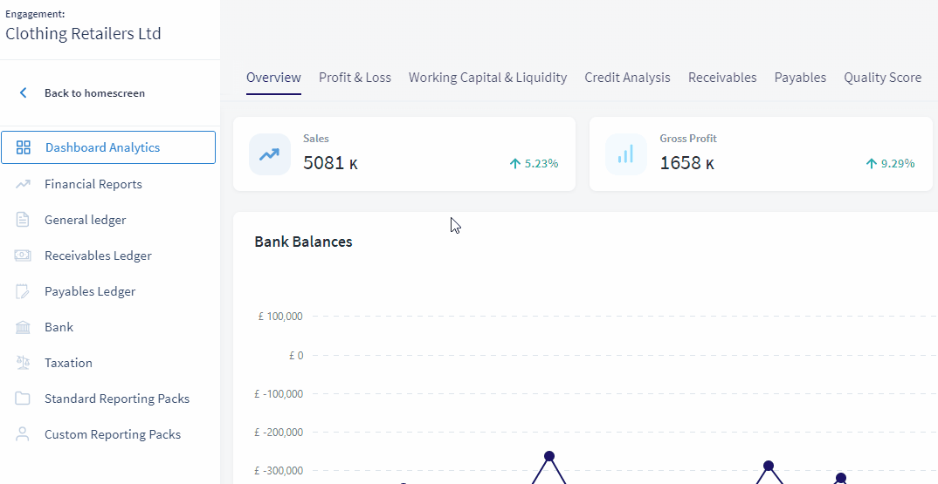Screen dimensions: 938x484
Task: Click the £ -200,000 axis label
Action: tap(279, 432)
